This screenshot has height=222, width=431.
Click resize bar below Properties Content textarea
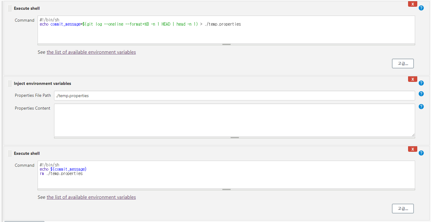[x=235, y=137]
